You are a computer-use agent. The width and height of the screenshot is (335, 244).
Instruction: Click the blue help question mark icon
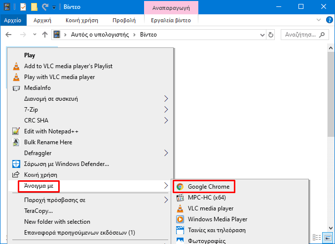(329, 20)
